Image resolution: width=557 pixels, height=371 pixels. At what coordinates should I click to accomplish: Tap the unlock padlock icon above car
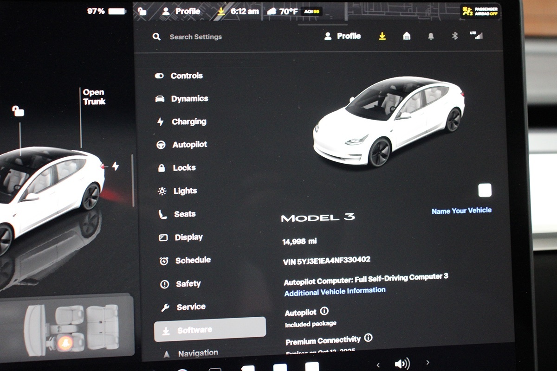pos(18,111)
